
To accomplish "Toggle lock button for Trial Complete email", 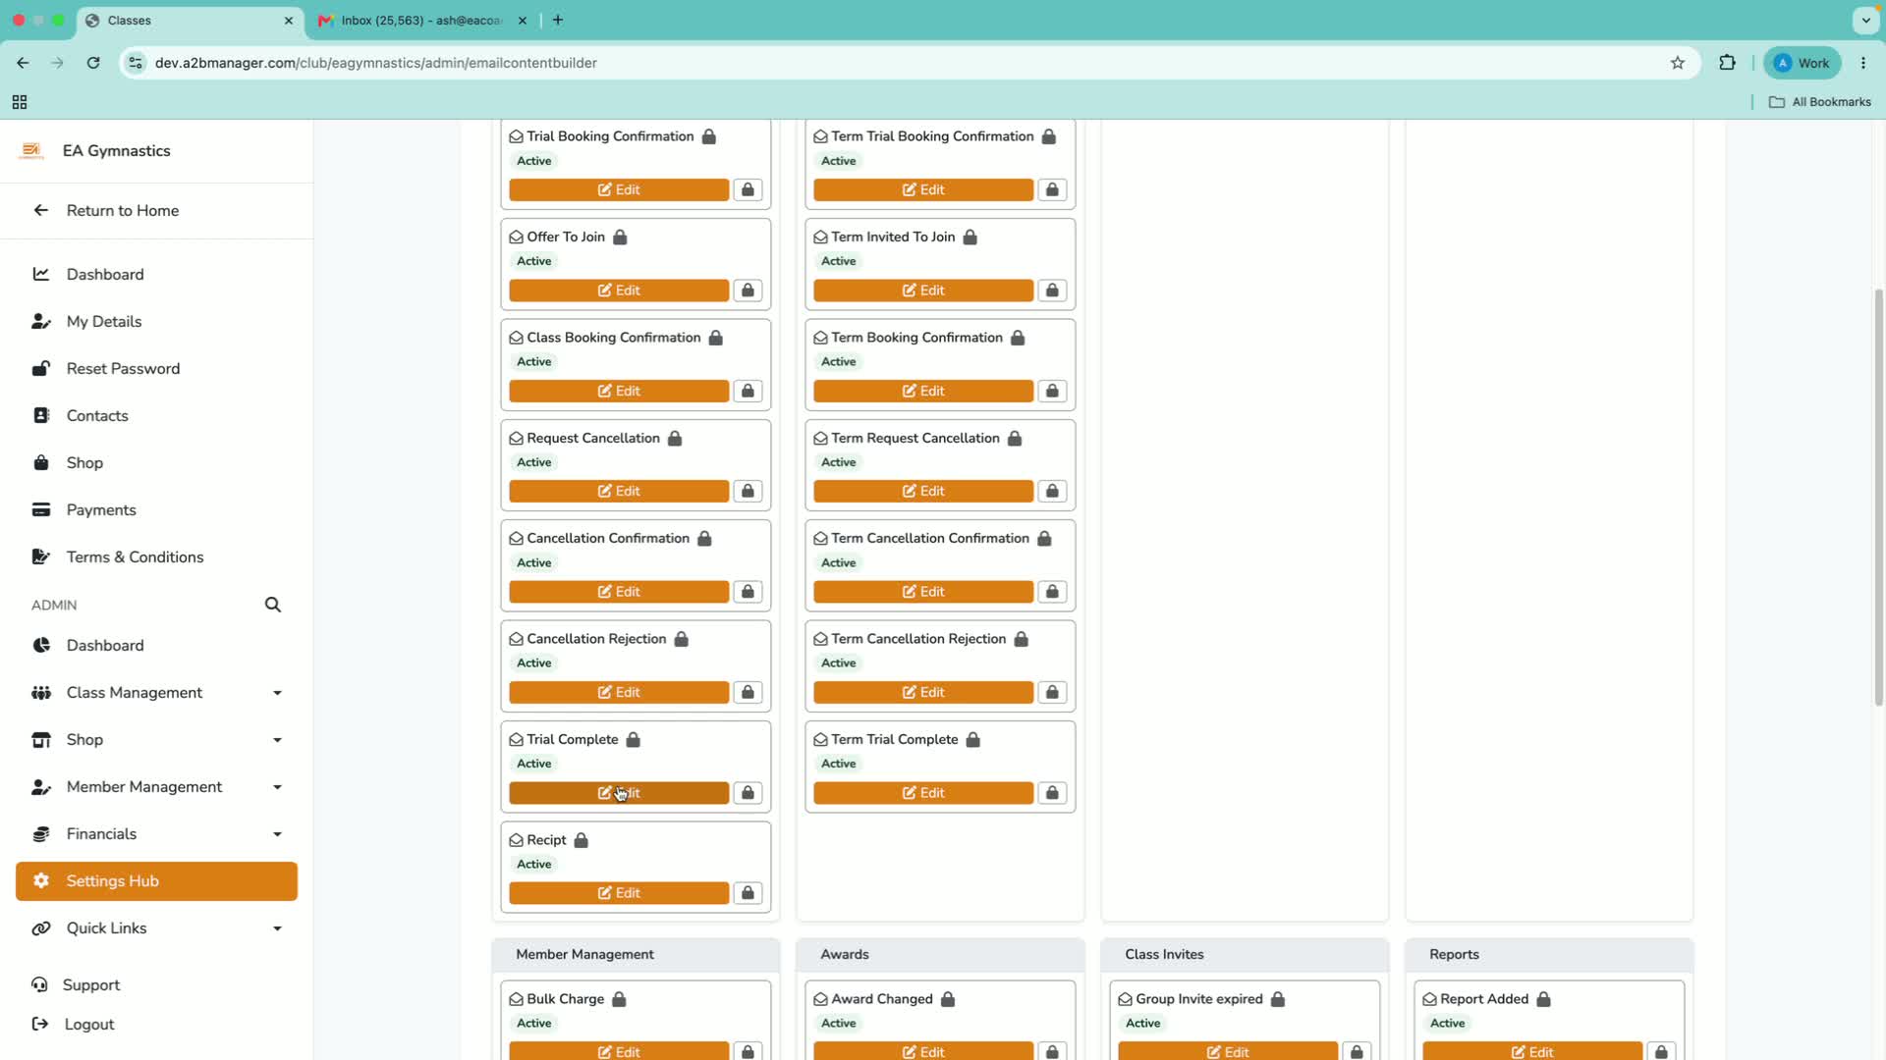I will pyautogui.click(x=748, y=793).
